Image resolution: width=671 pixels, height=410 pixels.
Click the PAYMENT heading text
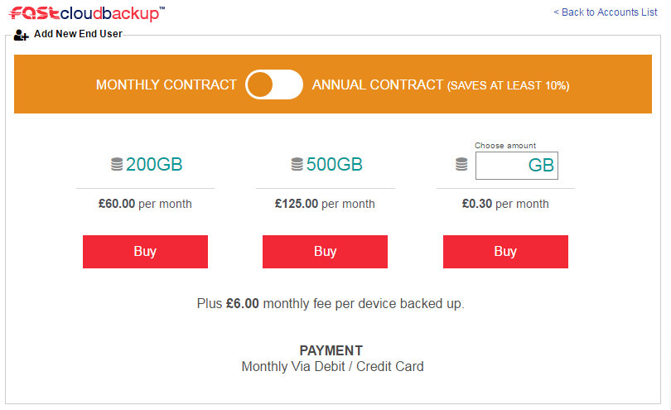click(331, 350)
